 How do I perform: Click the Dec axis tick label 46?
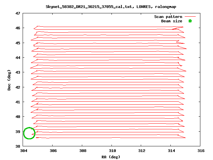pos(18,28)
